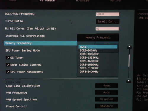Open Phase Control Standard dropdown
148x111 pixels.
[x=106, y=106]
